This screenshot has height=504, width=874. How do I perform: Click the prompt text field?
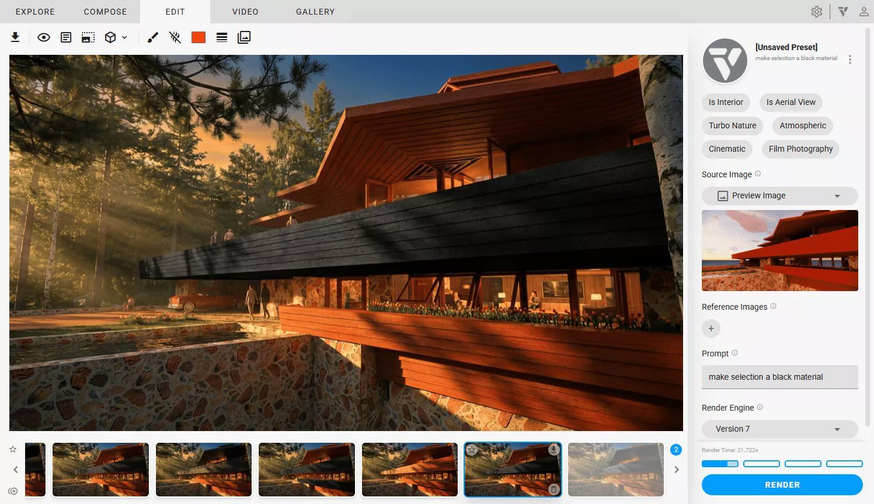(779, 377)
